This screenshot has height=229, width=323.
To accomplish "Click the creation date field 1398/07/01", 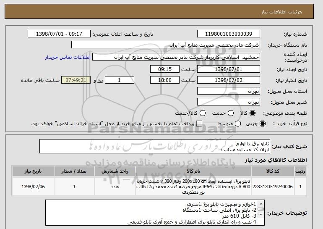I will [x=229, y=69].
